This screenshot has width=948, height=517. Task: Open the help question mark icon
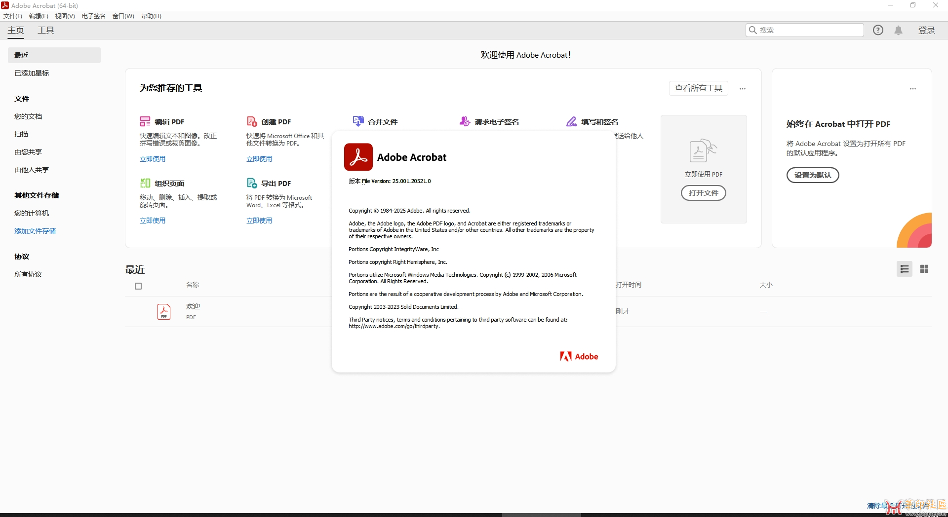pos(878,30)
